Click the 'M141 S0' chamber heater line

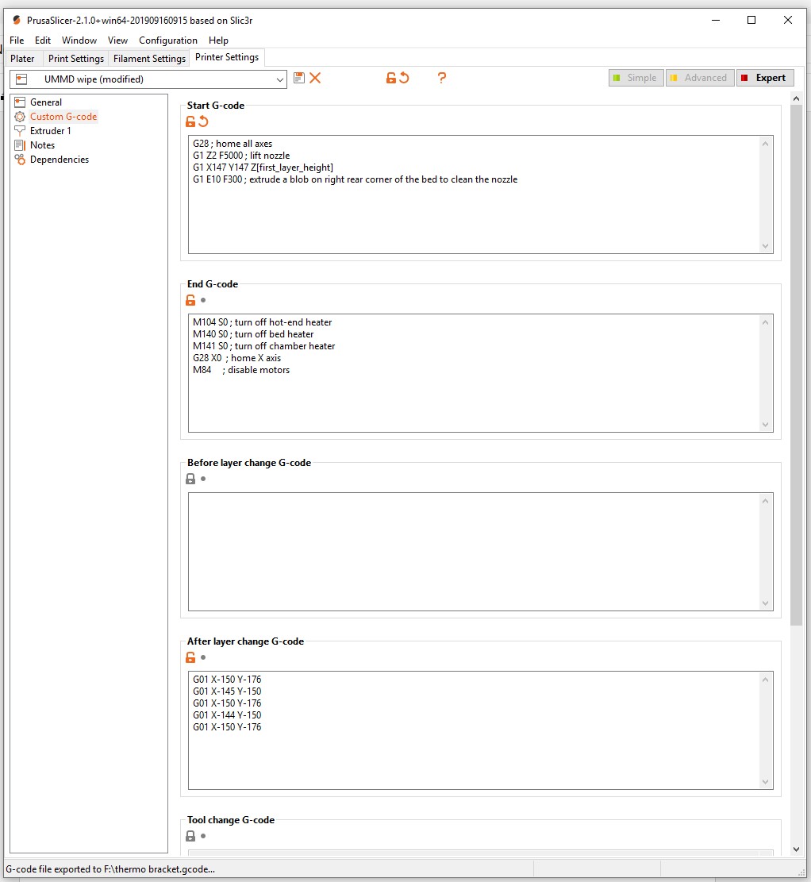263,346
